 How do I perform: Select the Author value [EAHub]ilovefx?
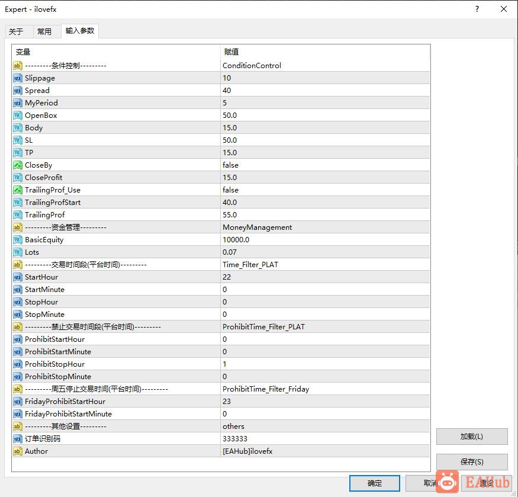(x=325, y=451)
